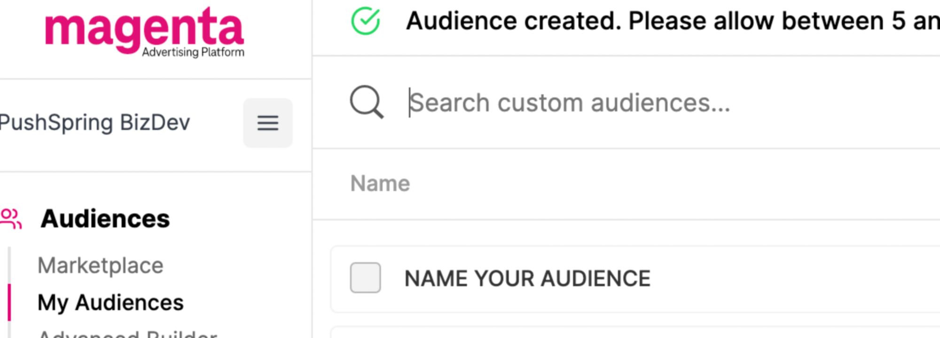Image resolution: width=940 pixels, height=338 pixels.
Task: Focus the Search custom audiences field
Action: (611, 103)
